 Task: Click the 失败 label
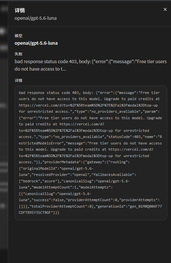(x=18, y=54)
